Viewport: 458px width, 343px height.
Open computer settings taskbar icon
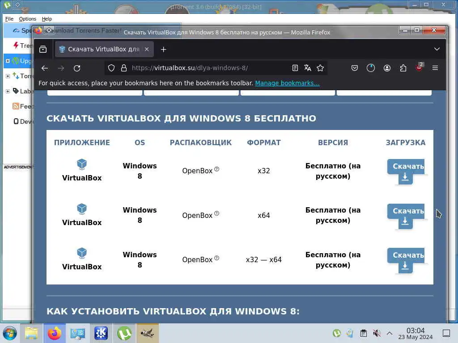point(78,333)
